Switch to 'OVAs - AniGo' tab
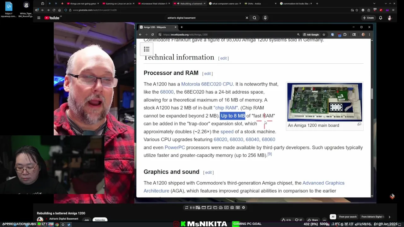This screenshot has width=404, height=227. click(261, 3)
